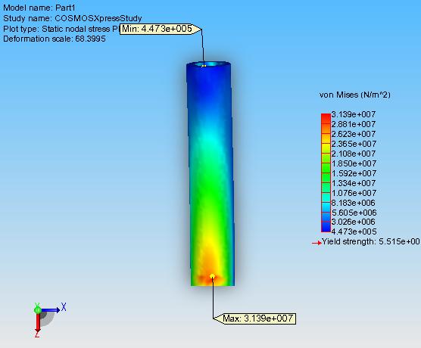Click the Deformation scale: 68.3995 text
The height and width of the screenshot is (348, 421).
coord(55,39)
